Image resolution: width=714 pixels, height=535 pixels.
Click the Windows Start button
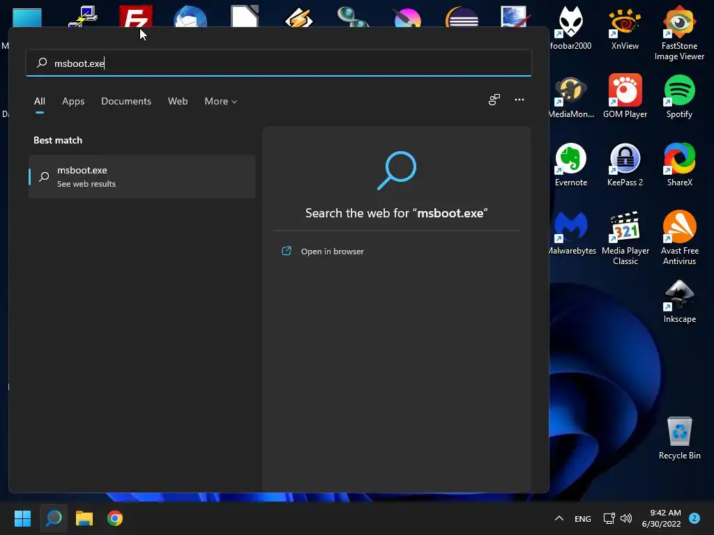click(22, 518)
